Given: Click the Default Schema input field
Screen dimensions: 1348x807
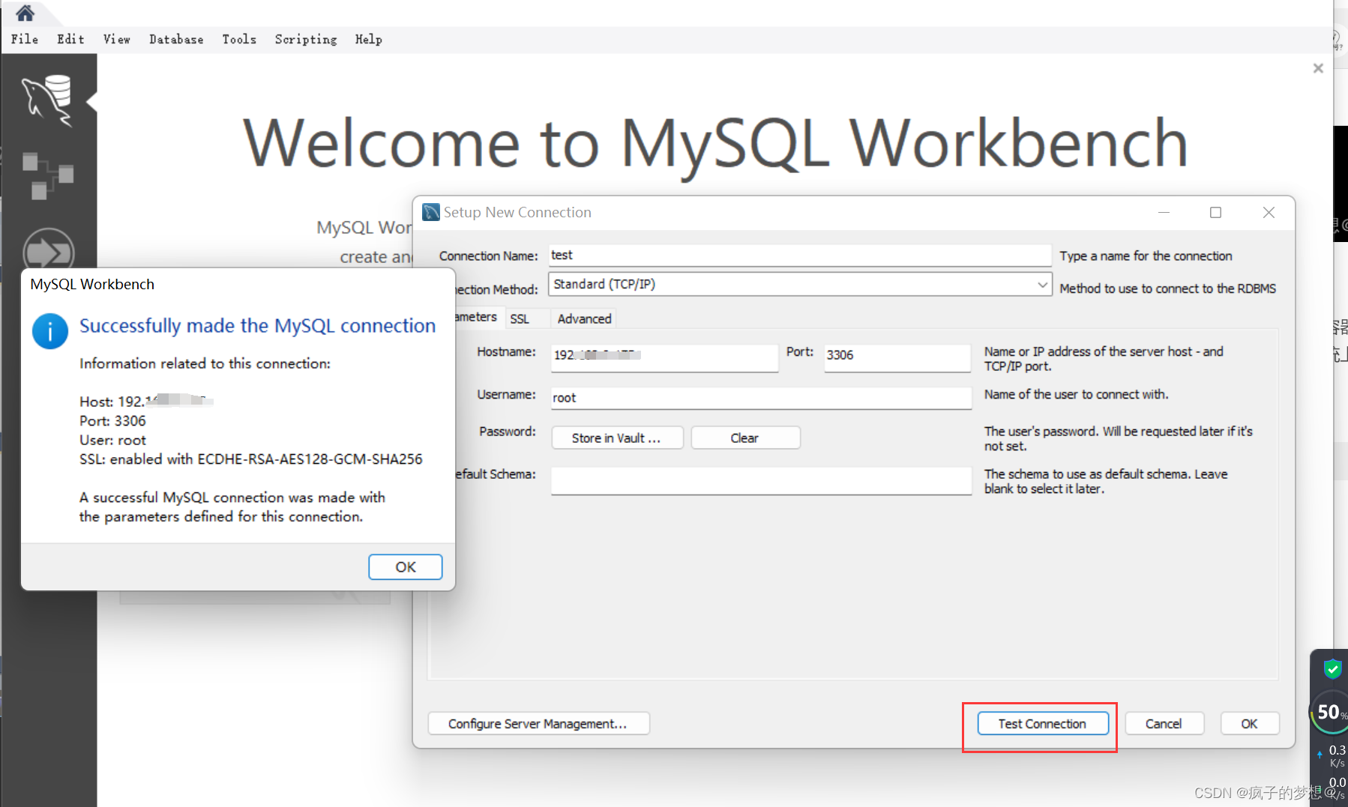Looking at the screenshot, I should pos(761,481).
